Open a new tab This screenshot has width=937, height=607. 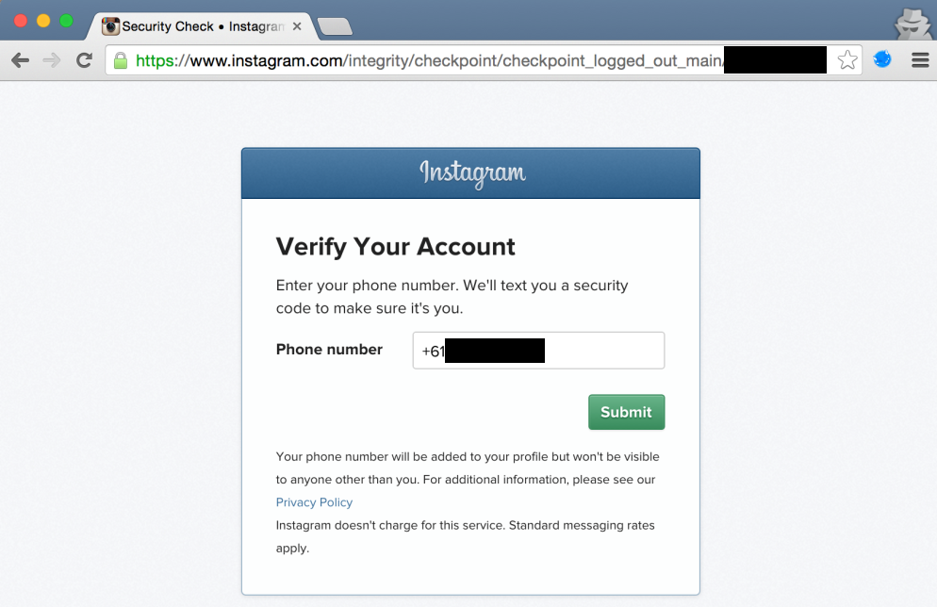335,26
